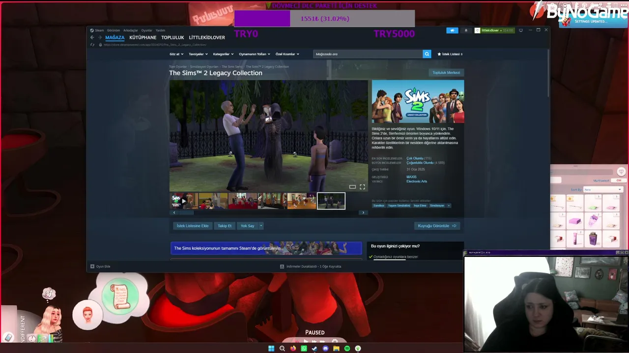629x353 pixels.
Task: Switch to the LİTTLEKİDLOVER profile tab
Action: [207, 37]
